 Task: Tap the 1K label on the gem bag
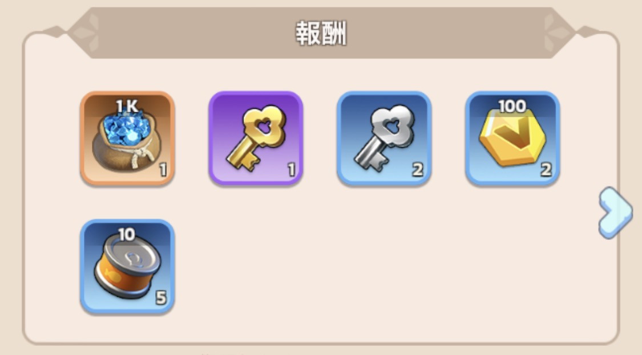point(127,107)
